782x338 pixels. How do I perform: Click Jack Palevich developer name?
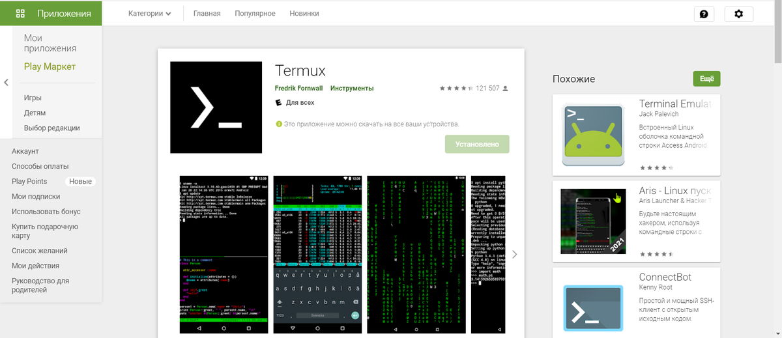tap(660, 114)
